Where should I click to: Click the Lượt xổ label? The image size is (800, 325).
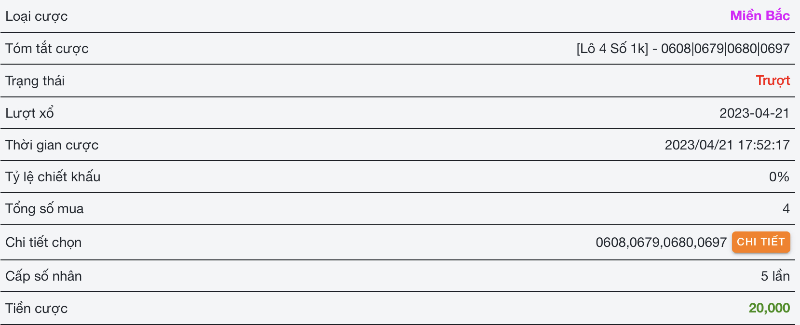coord(30,113)
